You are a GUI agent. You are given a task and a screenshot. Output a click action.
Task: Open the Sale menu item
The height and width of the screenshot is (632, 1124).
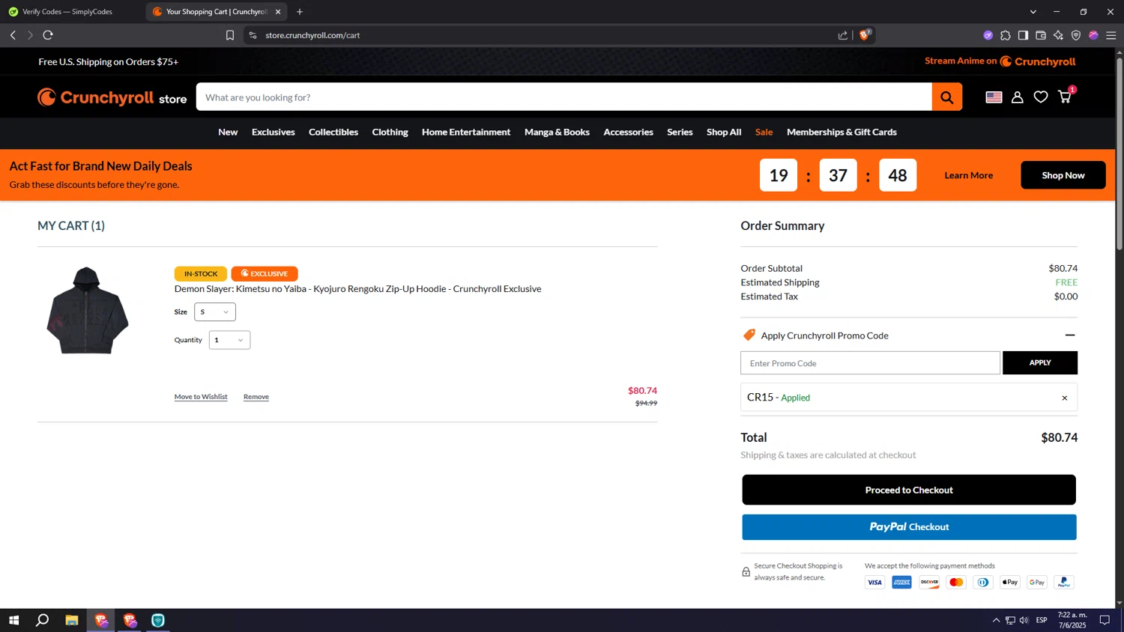click(x=764, y=132)
